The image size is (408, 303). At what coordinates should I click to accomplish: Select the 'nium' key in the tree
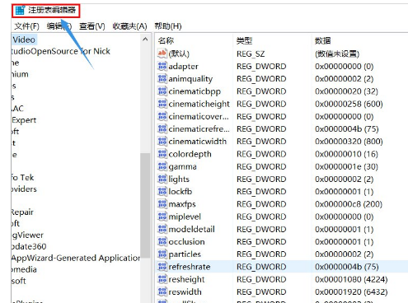click(x=20, y=74)
